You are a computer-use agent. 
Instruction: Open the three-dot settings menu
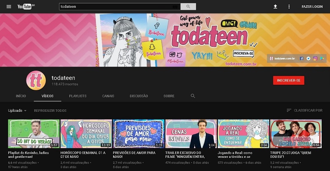point(289,7)
